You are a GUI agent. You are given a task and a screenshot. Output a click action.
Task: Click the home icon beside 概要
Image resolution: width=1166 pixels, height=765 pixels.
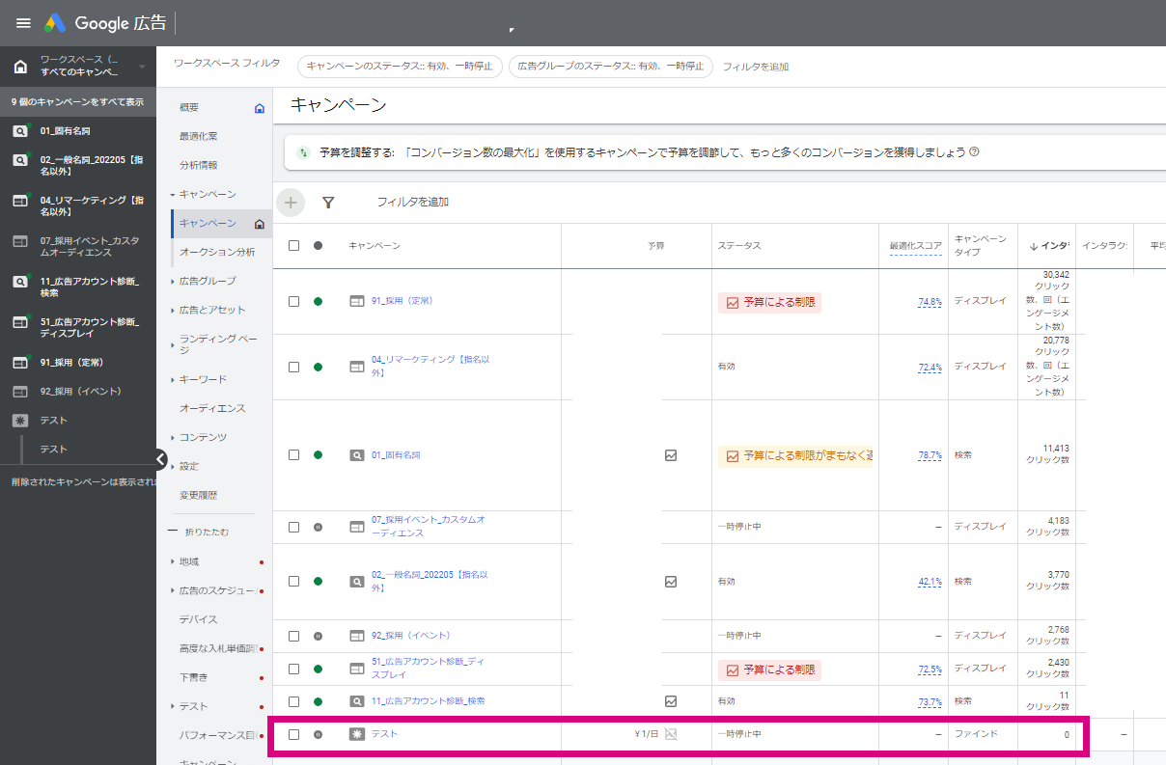pos(259,108)
